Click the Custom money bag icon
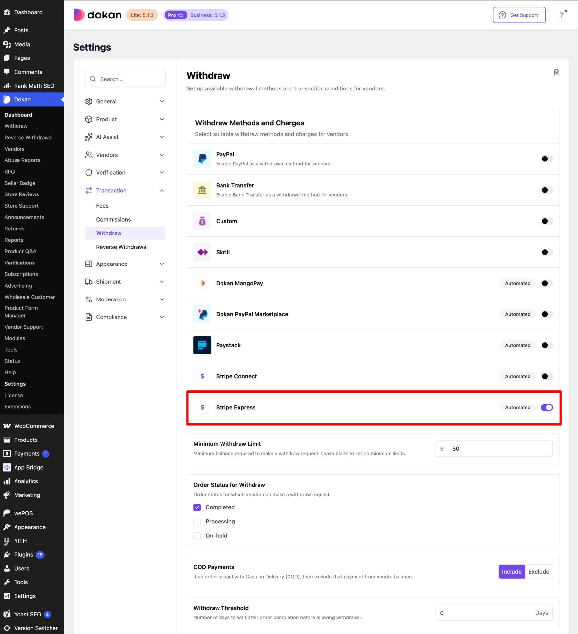 (202, 221)
